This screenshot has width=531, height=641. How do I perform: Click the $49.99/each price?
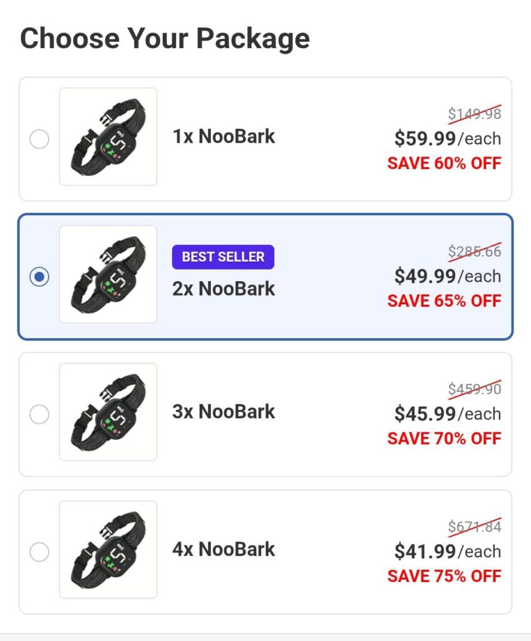pyautogui.click(x=447, y=275)
